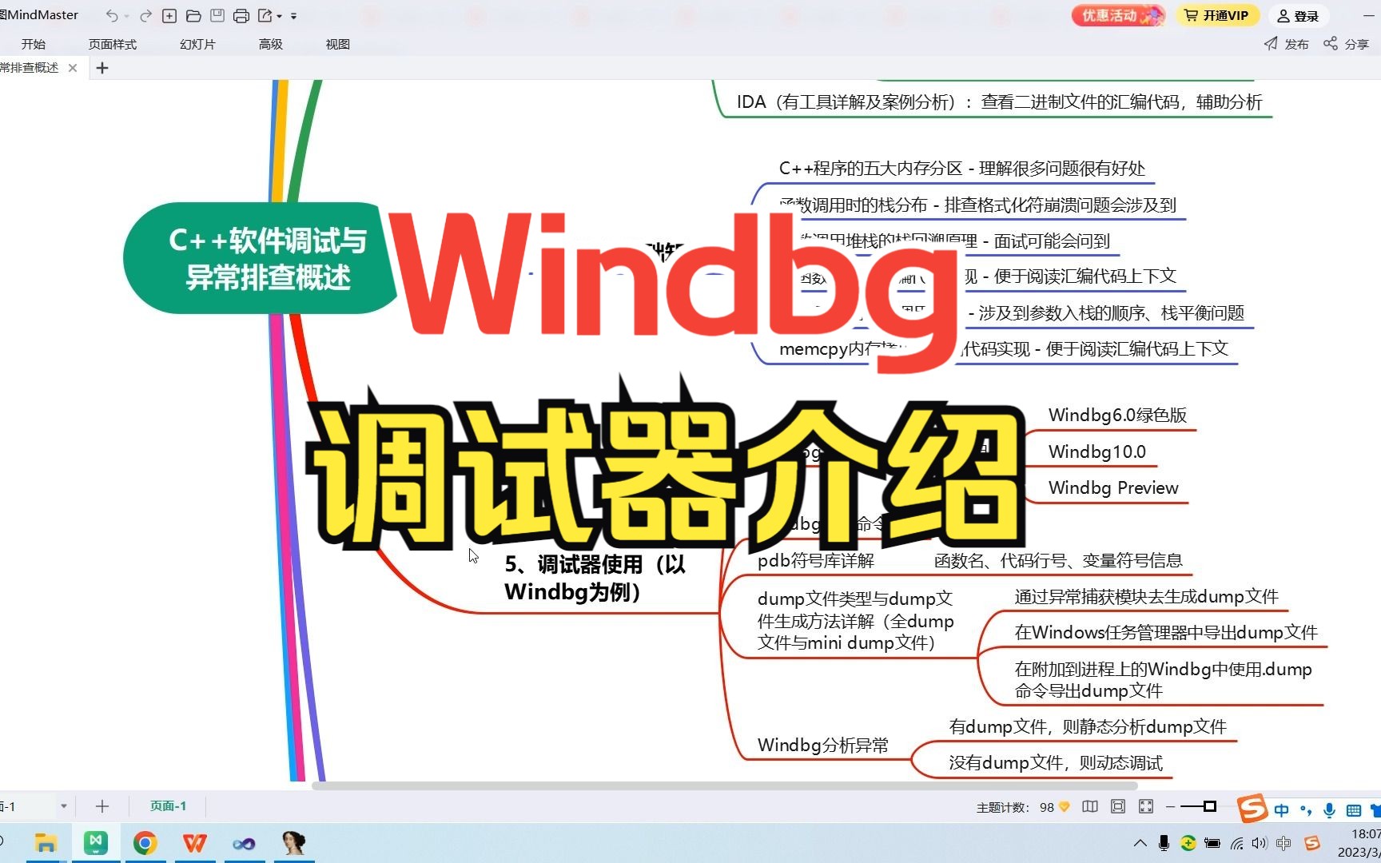Open the Export dropdown arrow
The image size is (1381, 863).
point(280,16)
